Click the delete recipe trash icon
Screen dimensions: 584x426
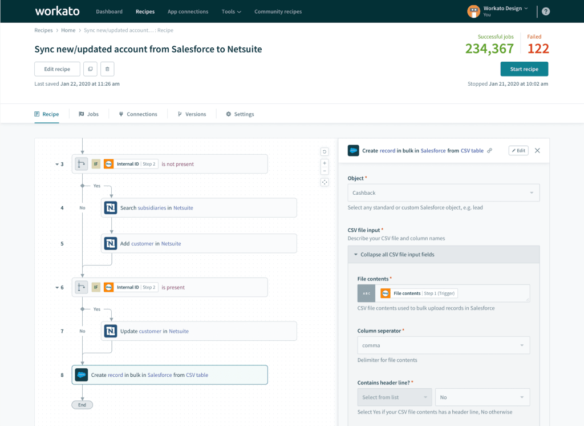click(x=107, y=69)
